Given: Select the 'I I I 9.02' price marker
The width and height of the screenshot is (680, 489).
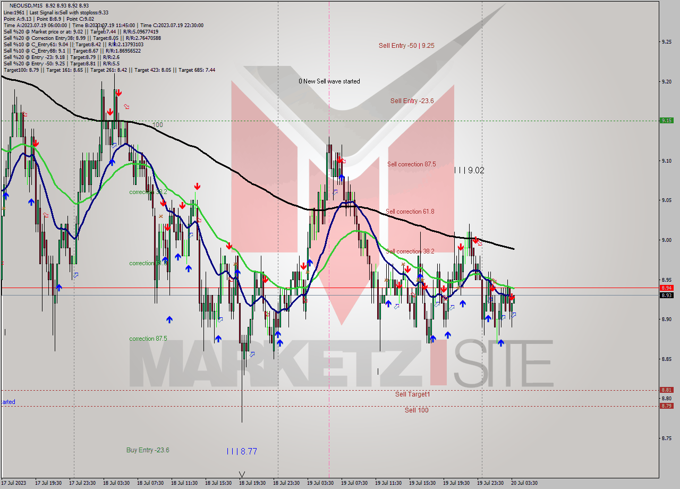Looking at the screenshot, I should (x=469, y=171).
